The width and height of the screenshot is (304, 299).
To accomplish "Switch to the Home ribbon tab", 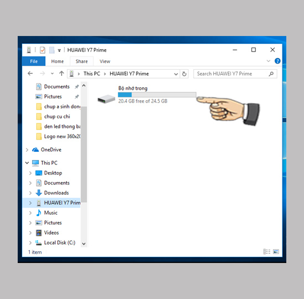I will tap(57, 61).
